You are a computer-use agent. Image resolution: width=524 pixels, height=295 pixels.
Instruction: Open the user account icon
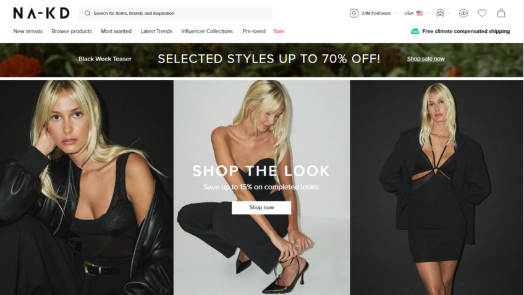[440, 13]
